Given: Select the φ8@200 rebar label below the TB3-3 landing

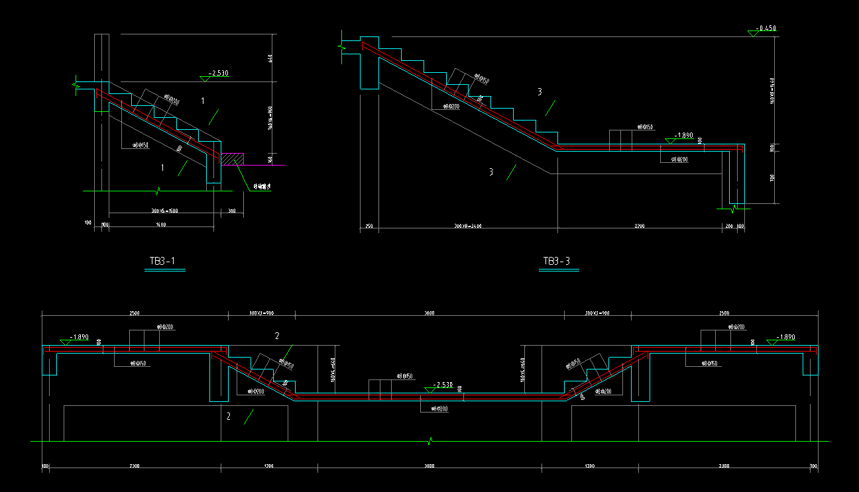Looking at the screenshot, I should [679, 160].
